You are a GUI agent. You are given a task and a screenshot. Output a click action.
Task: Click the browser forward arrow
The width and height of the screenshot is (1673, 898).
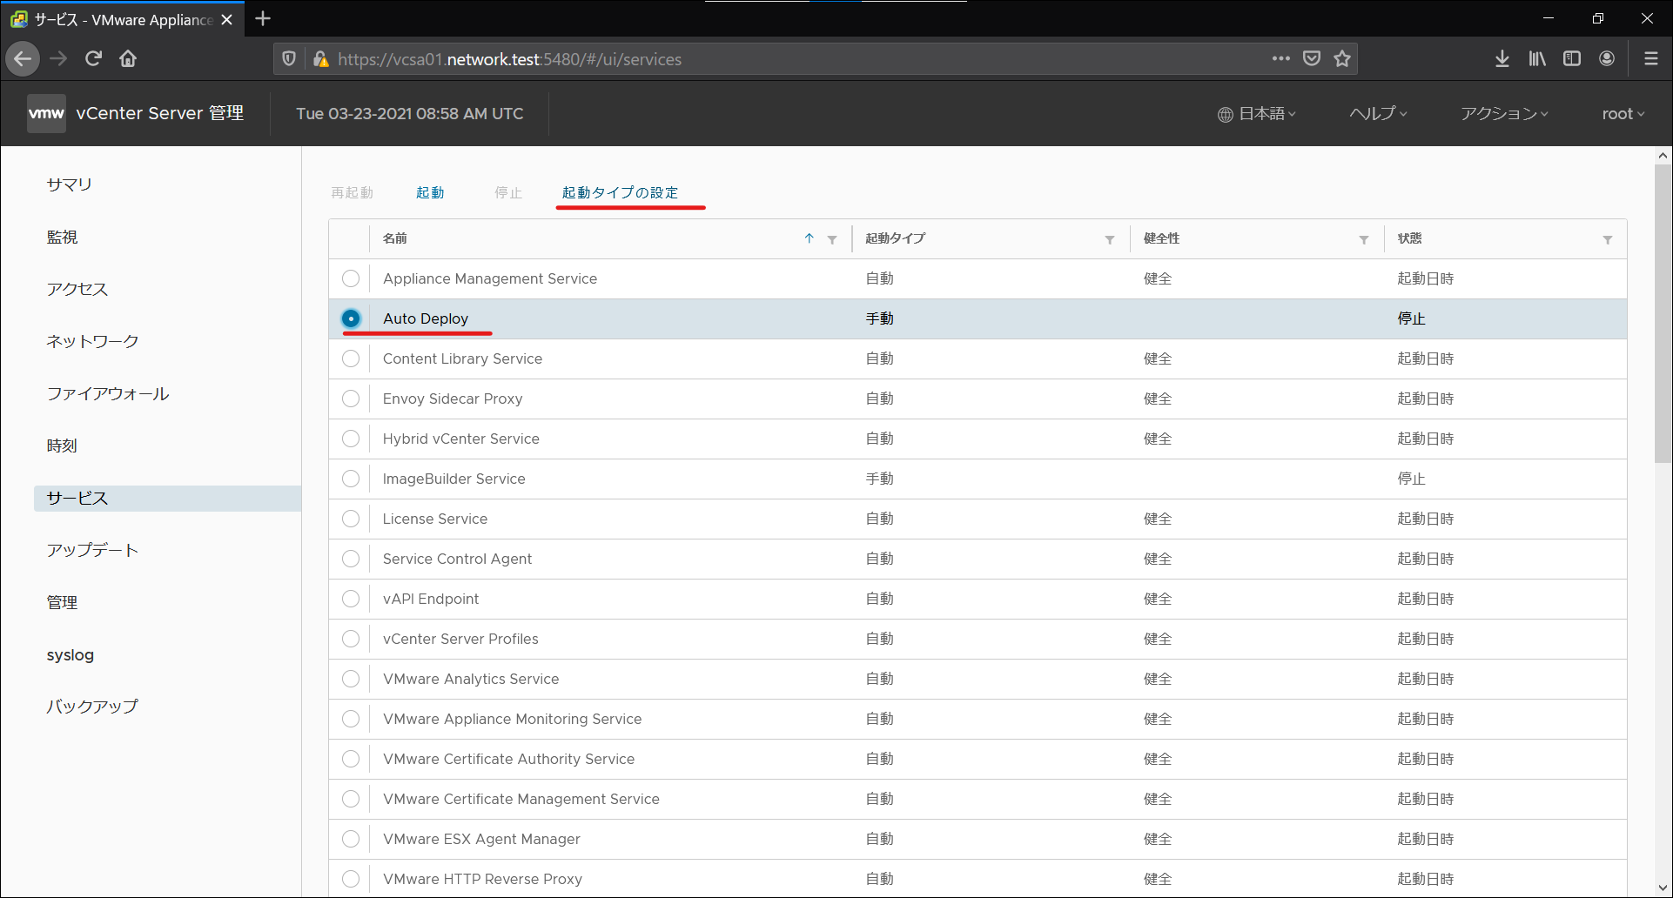[x=58, y=58]
